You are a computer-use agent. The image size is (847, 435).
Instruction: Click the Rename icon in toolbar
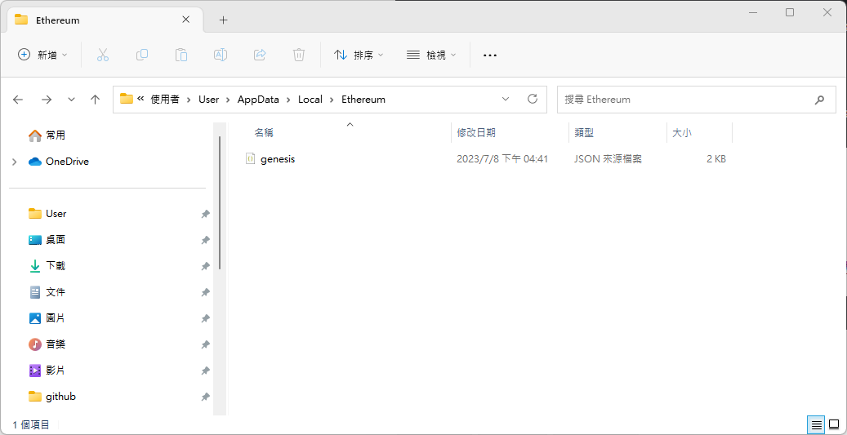tap(221, 55)
